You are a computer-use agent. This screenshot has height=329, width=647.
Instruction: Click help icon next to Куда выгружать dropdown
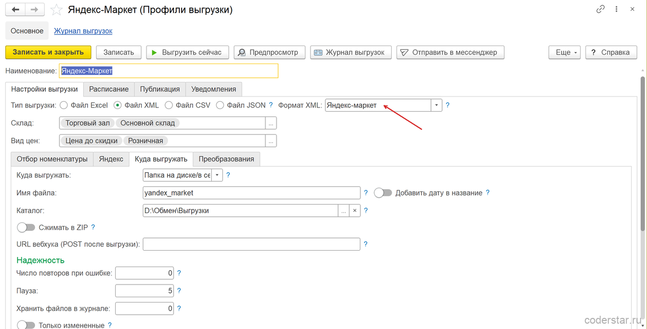click(x=228, y=175)
